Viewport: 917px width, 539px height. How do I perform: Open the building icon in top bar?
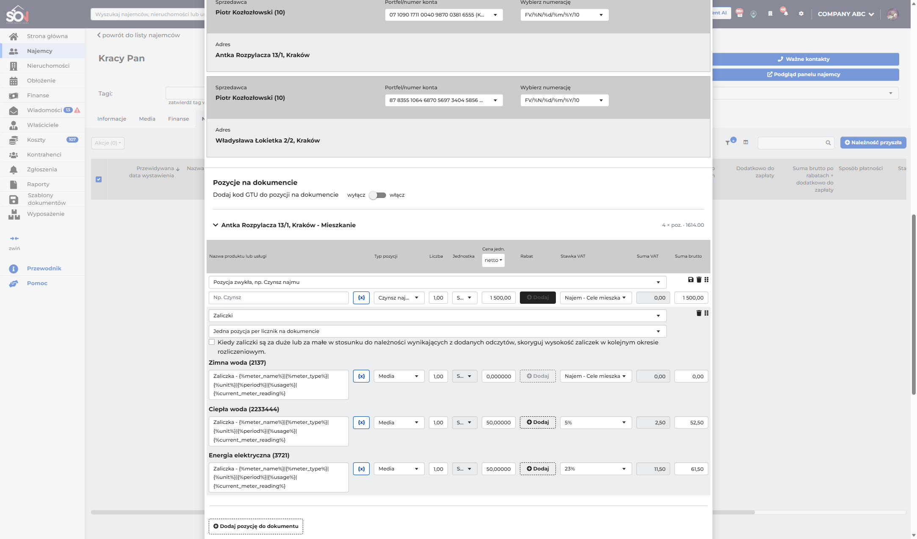(770, 14)
